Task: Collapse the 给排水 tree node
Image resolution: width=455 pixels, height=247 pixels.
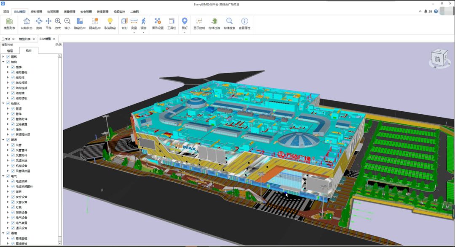Action: click(x=3, y=103)
